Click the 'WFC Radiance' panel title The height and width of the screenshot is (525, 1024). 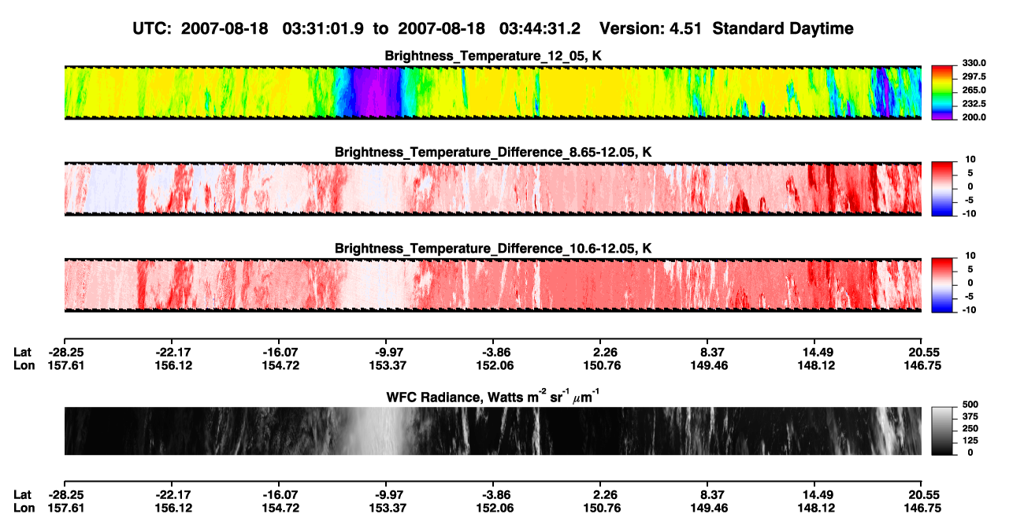pos(493,397)
